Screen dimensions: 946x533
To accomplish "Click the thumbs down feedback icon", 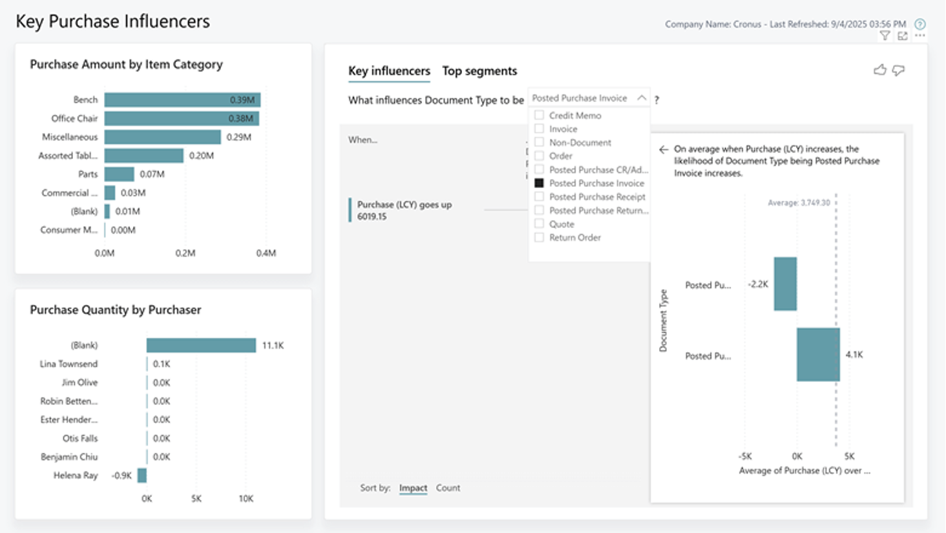I will click(x=898, y=70).
